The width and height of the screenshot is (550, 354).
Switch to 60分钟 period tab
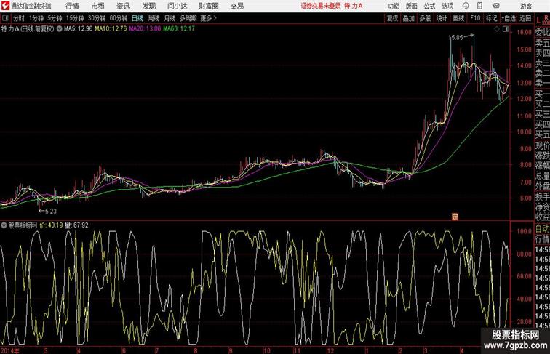click(x=119, y=18)
